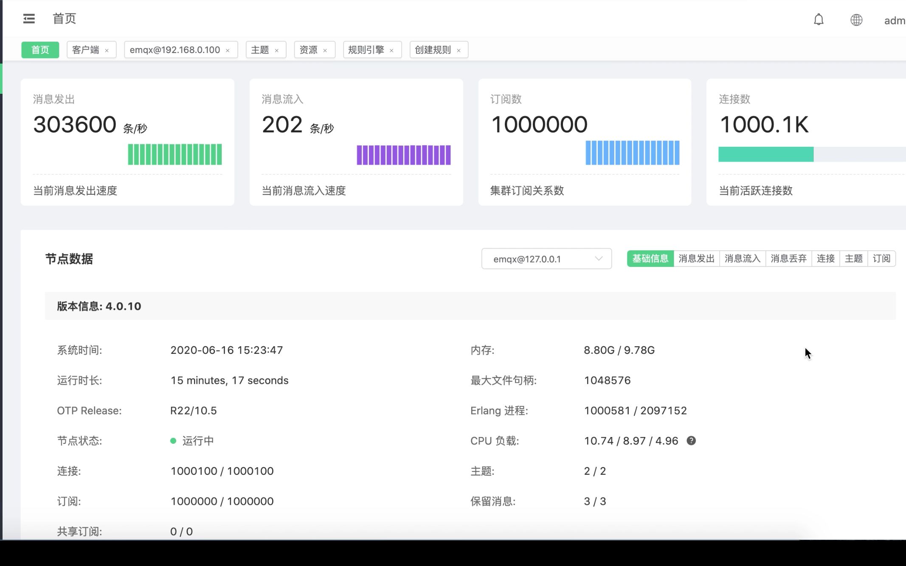
Task: Click system time 2020-06-16 15:23:47
Action: [x=227, y=350]
